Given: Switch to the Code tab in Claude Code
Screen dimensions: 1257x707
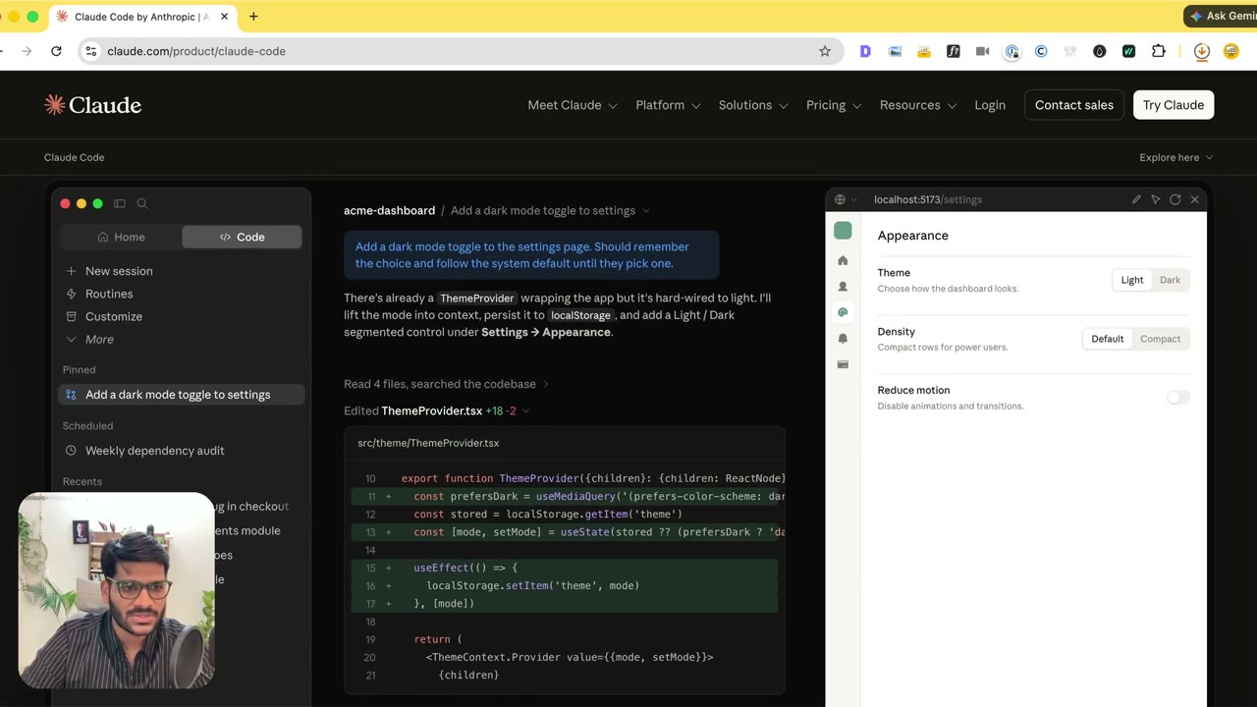Looking at the screenshot, I should point(242,237).
